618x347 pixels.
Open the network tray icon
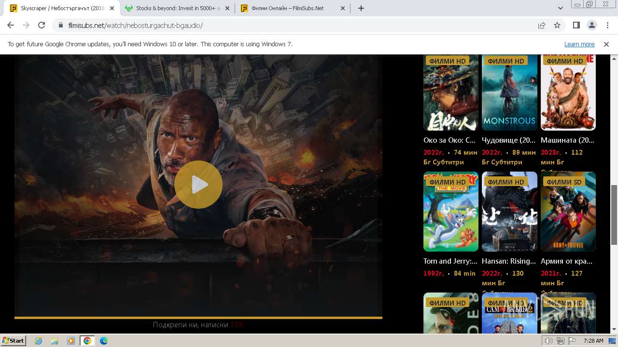click(561, 341)
